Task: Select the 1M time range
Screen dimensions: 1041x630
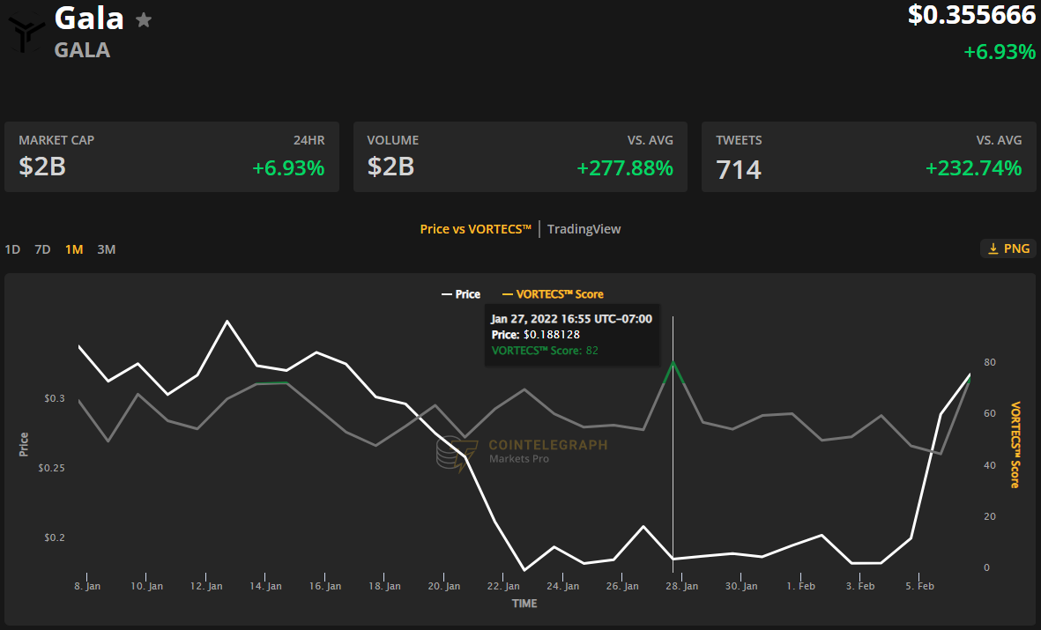Action: [74, 249]
